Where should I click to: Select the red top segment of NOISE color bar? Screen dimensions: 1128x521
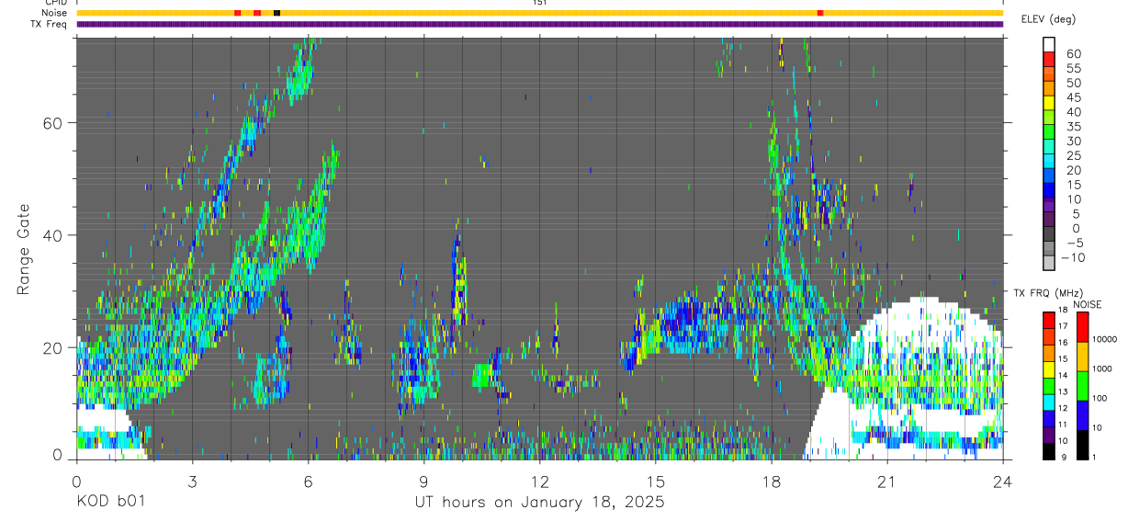pos(1083,327)
